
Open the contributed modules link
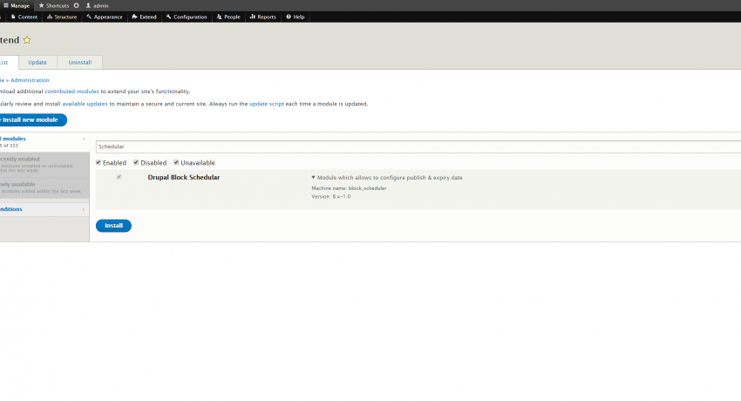(71, 92)
